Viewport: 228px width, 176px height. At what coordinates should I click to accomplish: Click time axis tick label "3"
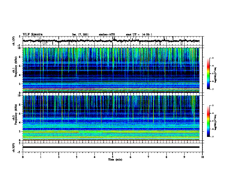(77, 157)
